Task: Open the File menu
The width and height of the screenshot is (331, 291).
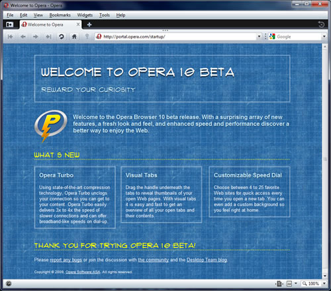Action: (10, 15)
